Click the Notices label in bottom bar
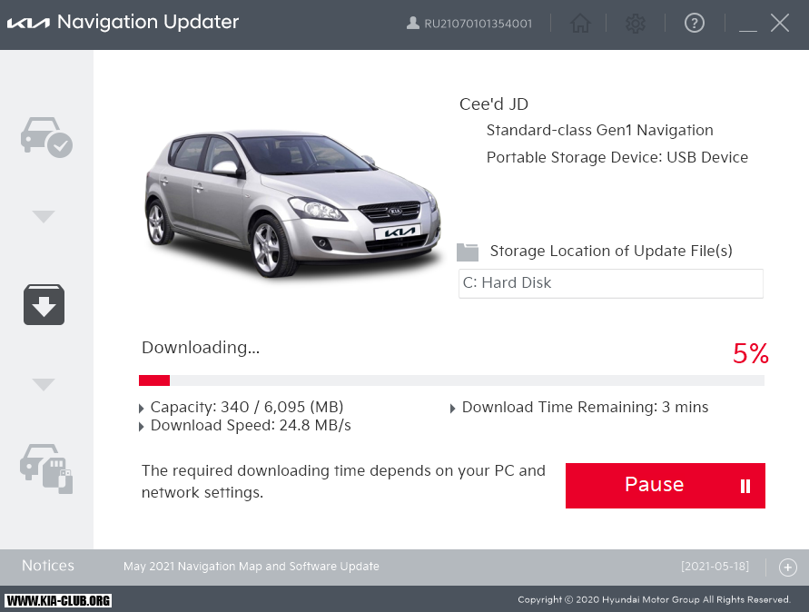Image resolution: width=809 pixels, height=612 pixels. click(48, 566)
